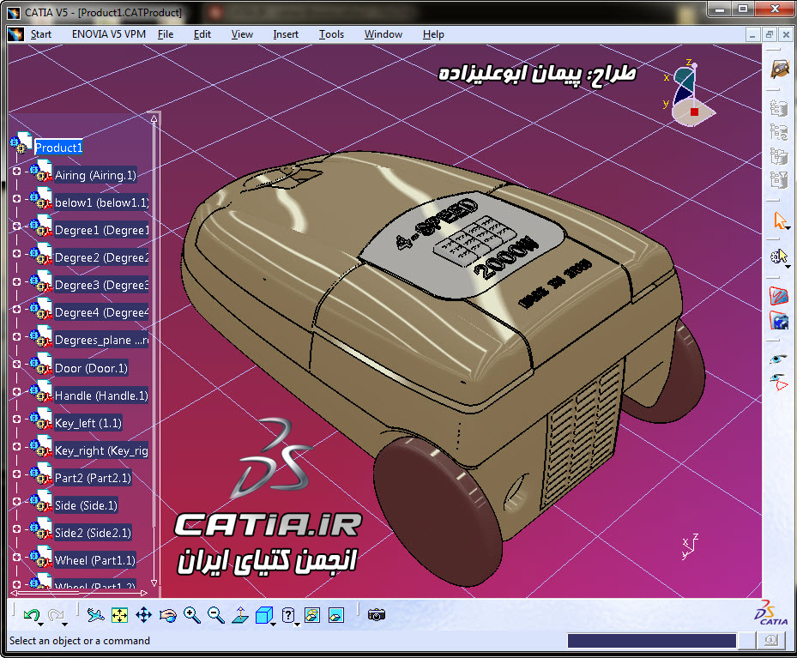This screenshot has width=797, height=658.
Task: Open the Insert menu
Action: coord(286,34)
